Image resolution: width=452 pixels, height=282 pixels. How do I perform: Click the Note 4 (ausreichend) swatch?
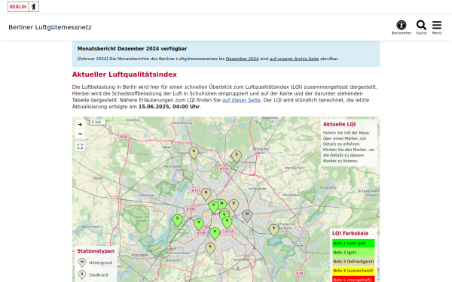pos(353,271)
